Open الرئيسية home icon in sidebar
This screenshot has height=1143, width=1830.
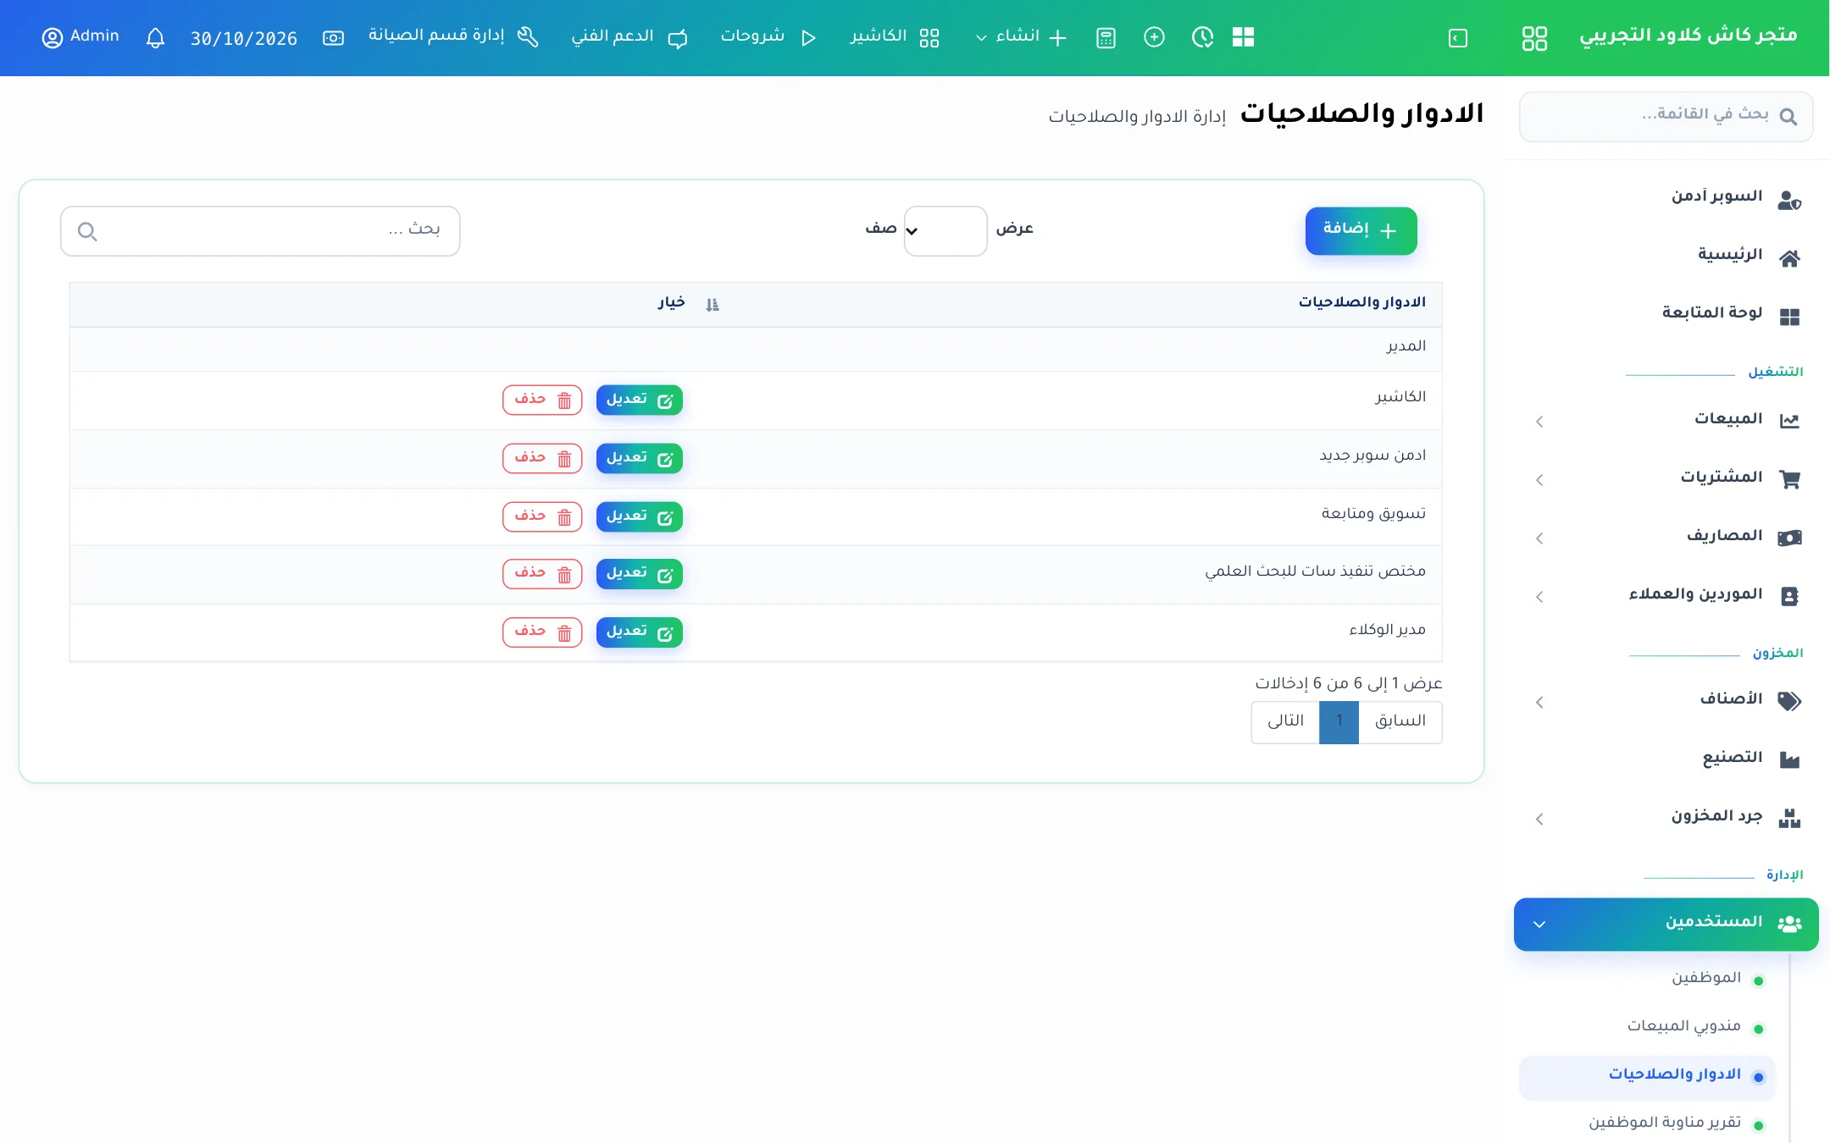[x=1789, y=258]
